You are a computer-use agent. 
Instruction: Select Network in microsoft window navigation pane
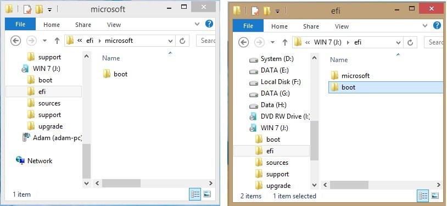[34, 160]
